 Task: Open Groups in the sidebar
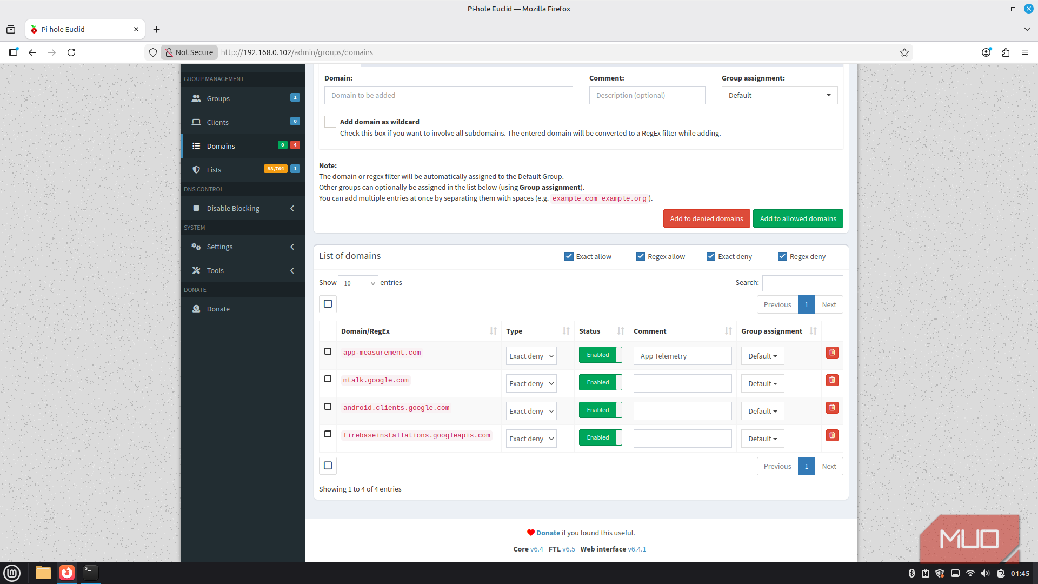(243, 98)
